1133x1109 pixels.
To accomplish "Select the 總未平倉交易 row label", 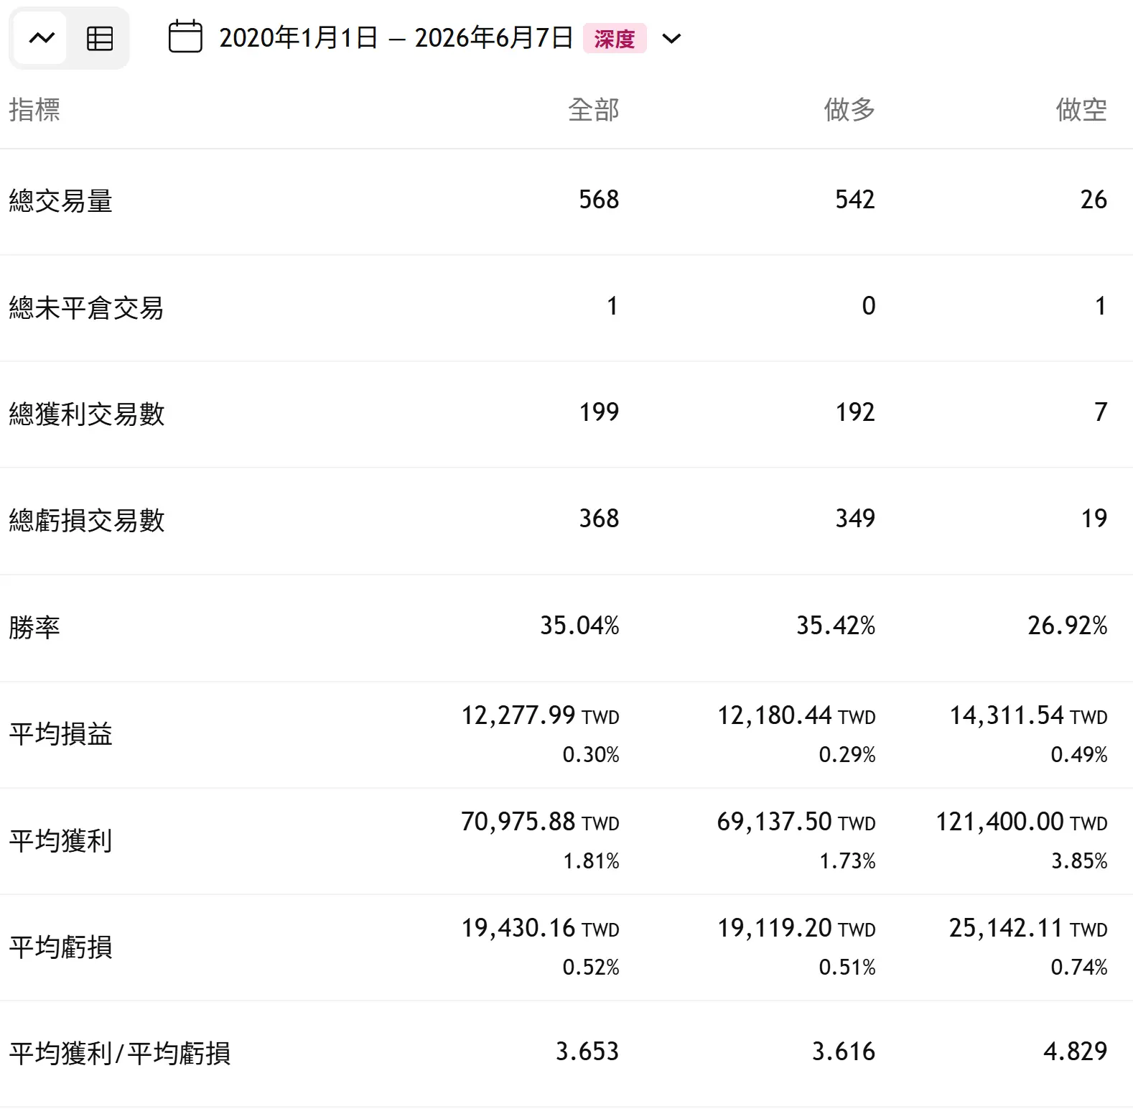I will tap(86, 307).
